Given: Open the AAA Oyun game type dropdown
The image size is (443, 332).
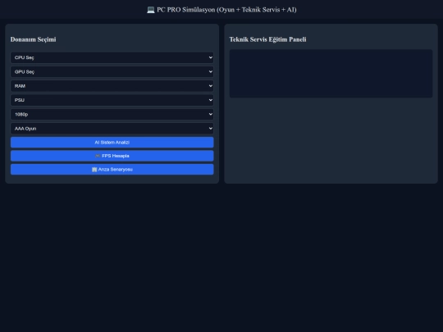Looking at the screenshot, I should point(112,129).
